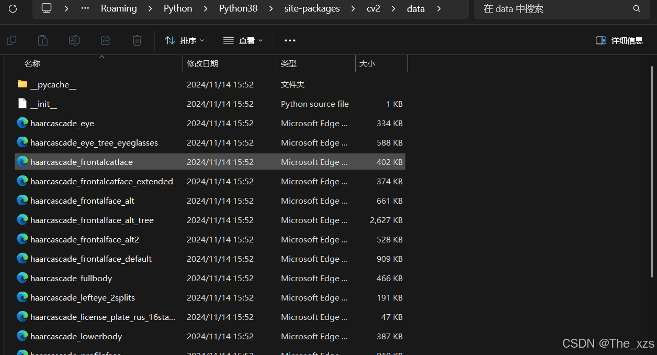657x355 pixels.
Task: Expand chevron after cv2 in breadcrumb
Action: [x=394, y=8]
